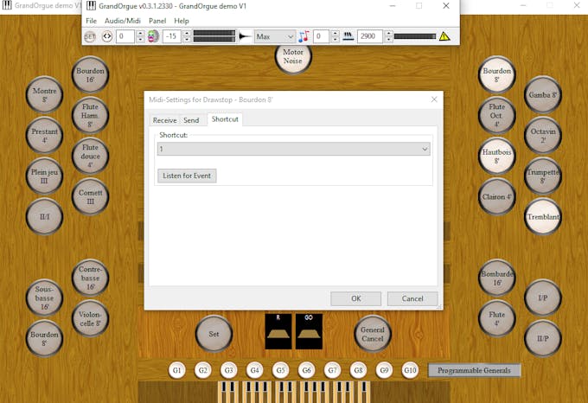Toggle the Plein jeu III drawstop
The width and height of the screenshot is (588, 403).
pos(44,176)
